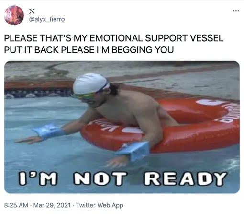Click the word EMOTIONAL in the tweet
Image resolution: width=244 pixels, height=214 pixels.
116,38
